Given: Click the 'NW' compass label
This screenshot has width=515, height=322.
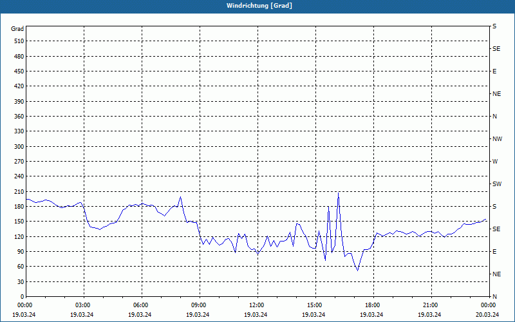Looking at the screenshot, I should click(x=497, y=139).
